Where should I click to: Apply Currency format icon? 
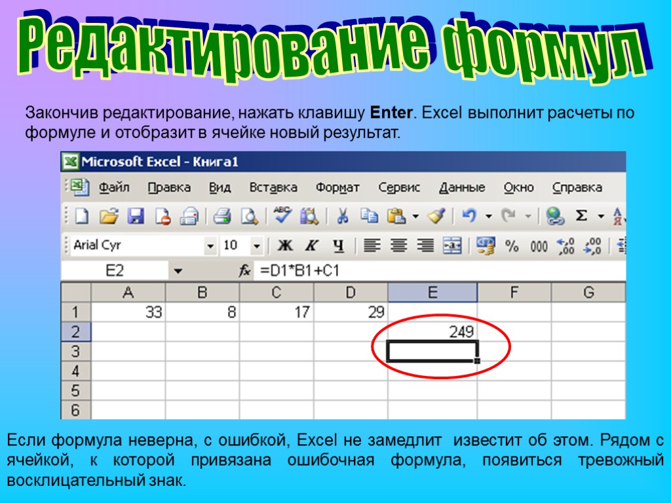click(x=486, y=246)
